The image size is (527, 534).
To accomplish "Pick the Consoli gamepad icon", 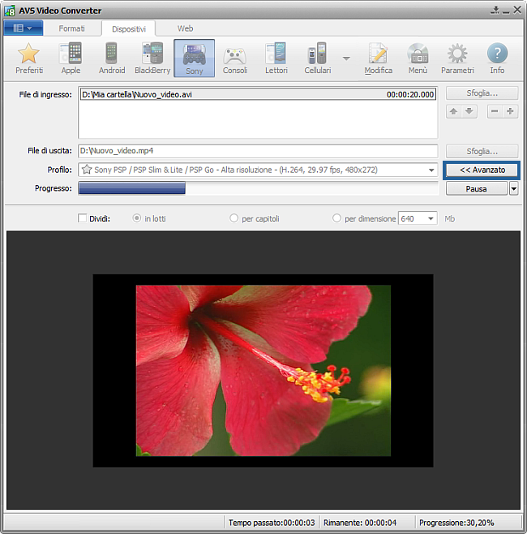I will [x=235, y=58].
